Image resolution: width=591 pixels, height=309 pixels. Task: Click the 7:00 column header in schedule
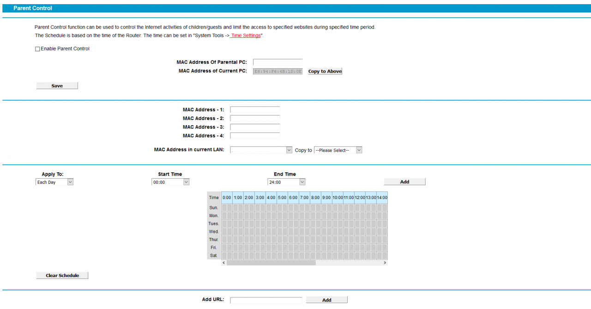pos(304,198)
